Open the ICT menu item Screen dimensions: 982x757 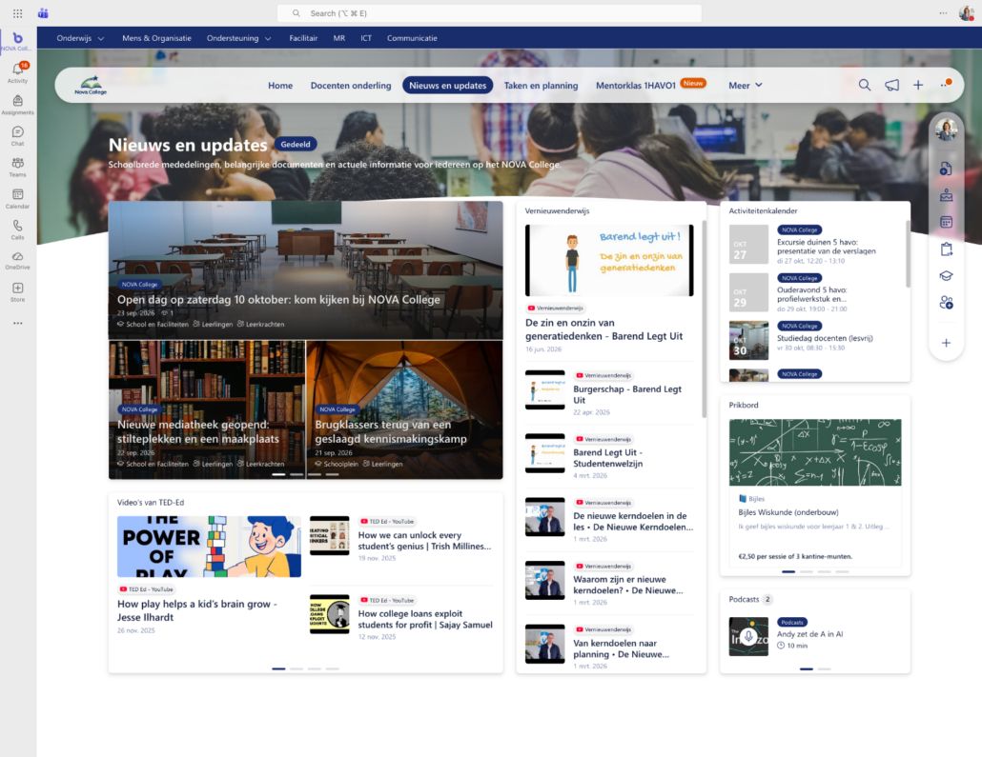(x=366, y=38)
